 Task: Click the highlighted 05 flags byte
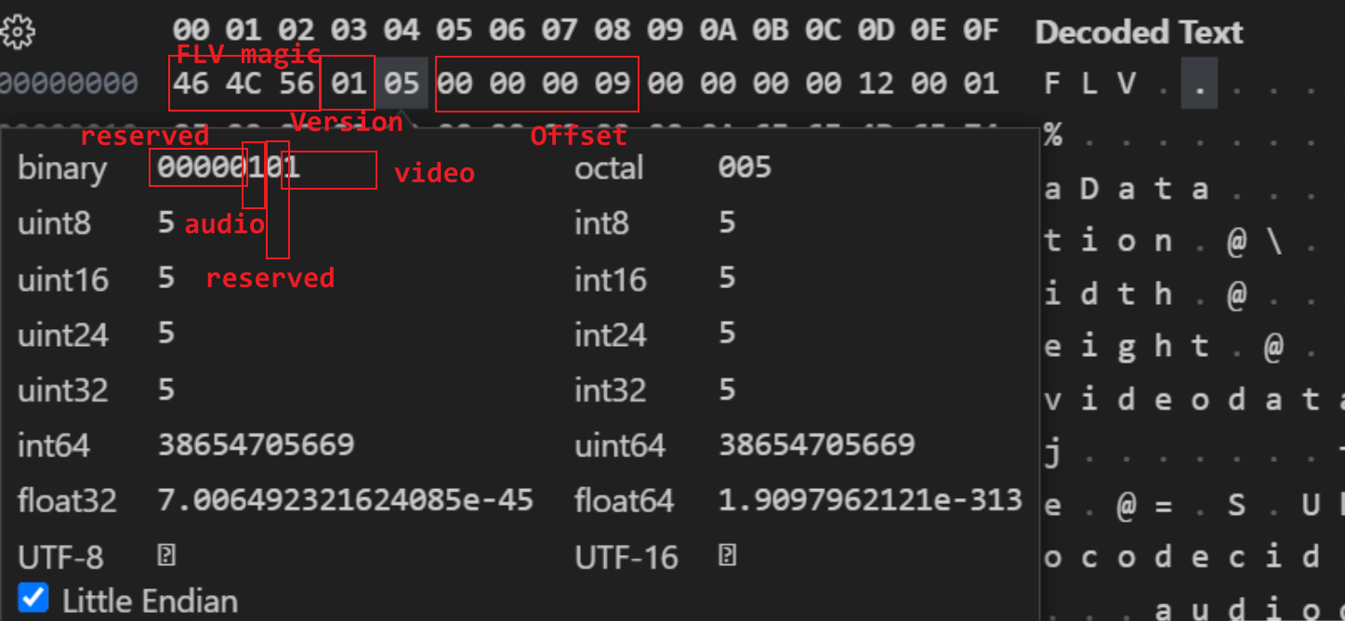[402, 84]
